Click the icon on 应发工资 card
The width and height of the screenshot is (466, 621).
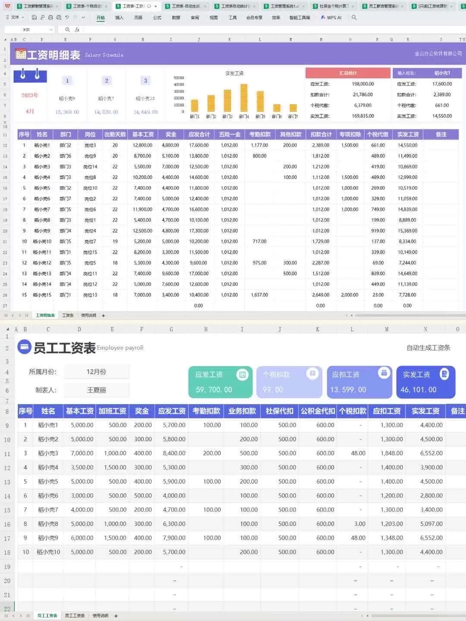pos(242,375)
